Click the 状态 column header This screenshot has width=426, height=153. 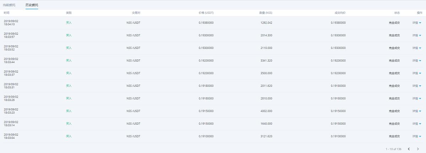coord(397,13)
